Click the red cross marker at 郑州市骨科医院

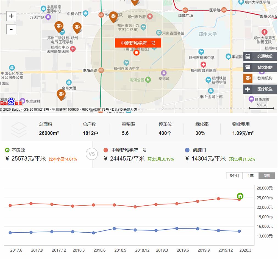point(204,65)
